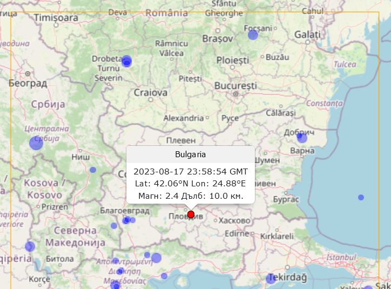Screen dimensions: 391x289
Task: Click the Edirne city label on map
Action: tap(237, 234)
